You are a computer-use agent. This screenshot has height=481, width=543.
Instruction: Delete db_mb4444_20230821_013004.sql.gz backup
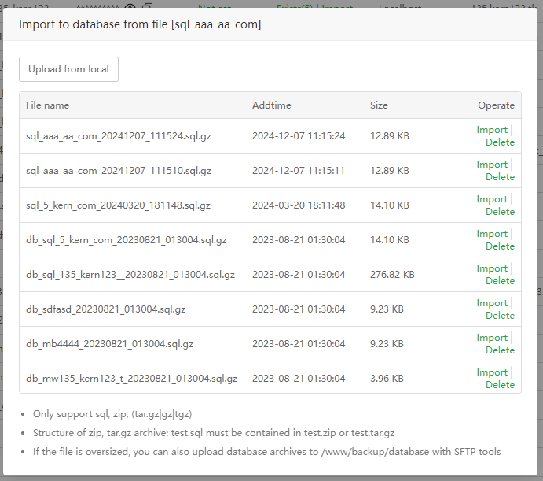pyautogui.click(x=500, y=350)
